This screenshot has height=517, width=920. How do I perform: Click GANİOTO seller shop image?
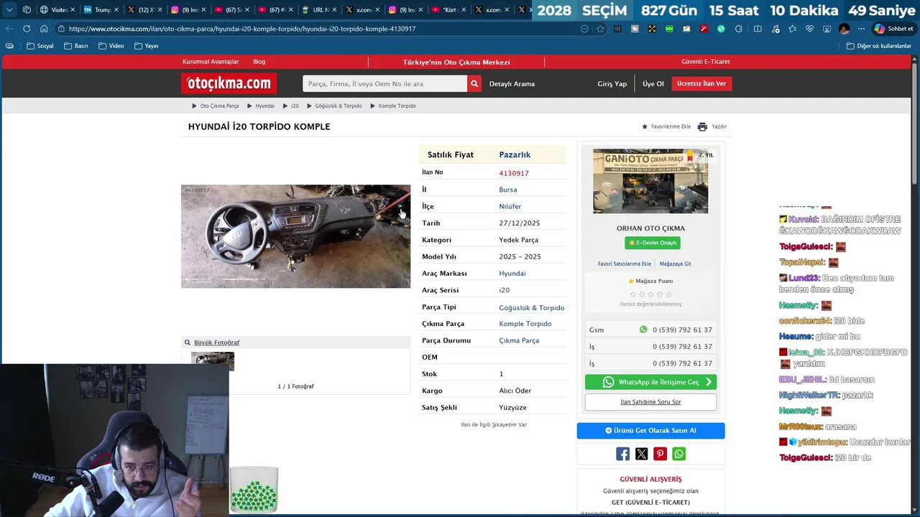pos(650,181)
